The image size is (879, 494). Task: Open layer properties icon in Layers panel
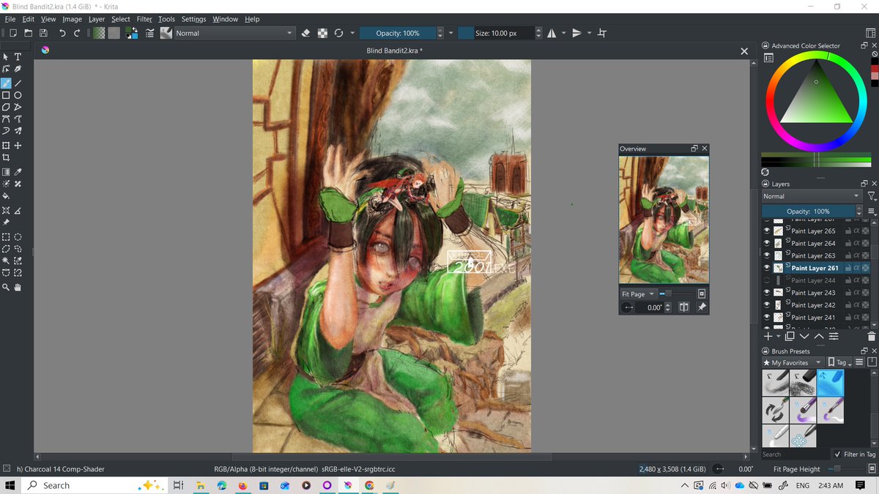click(x=834, y=337)
